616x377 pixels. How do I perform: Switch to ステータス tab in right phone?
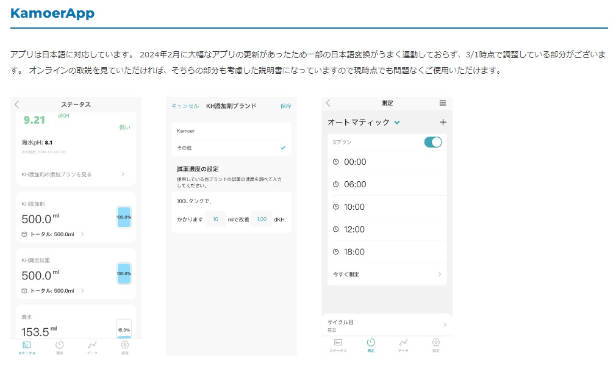[x=338, y=345]
